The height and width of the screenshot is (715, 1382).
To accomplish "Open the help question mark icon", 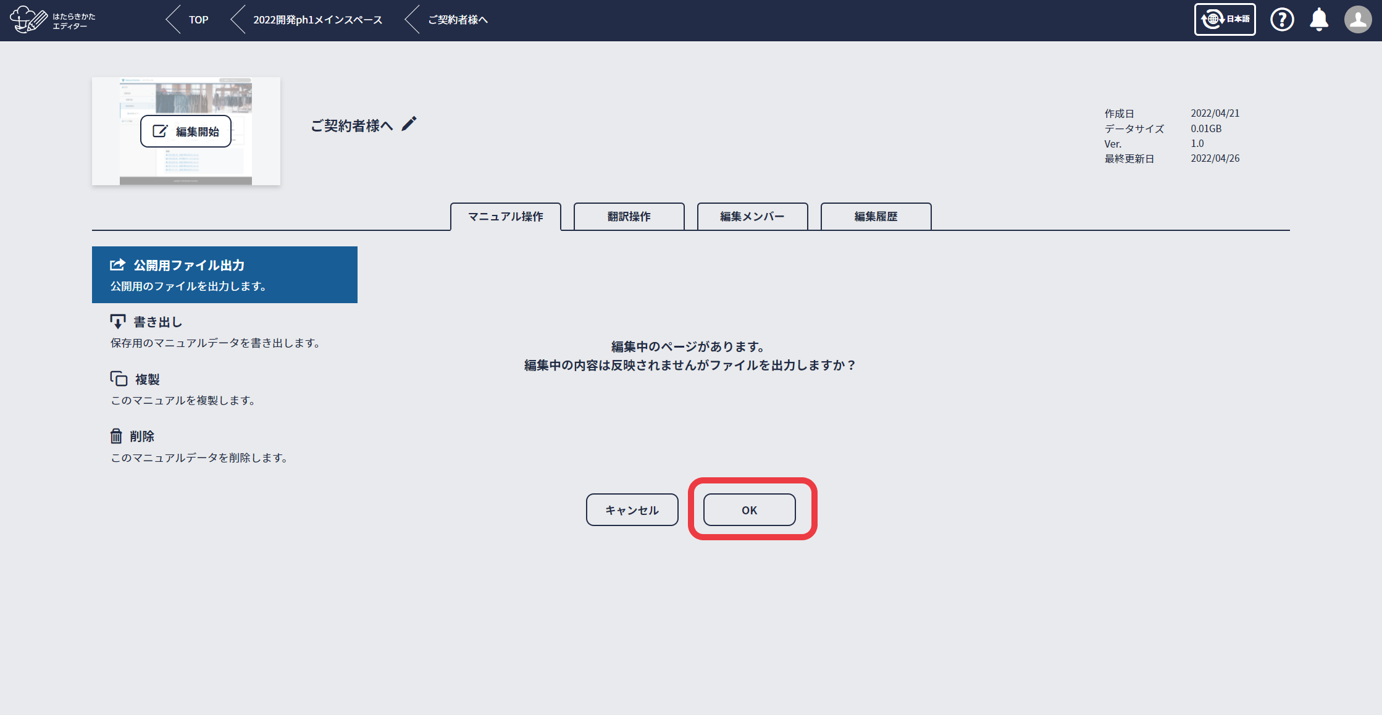I will [1282, 20].
